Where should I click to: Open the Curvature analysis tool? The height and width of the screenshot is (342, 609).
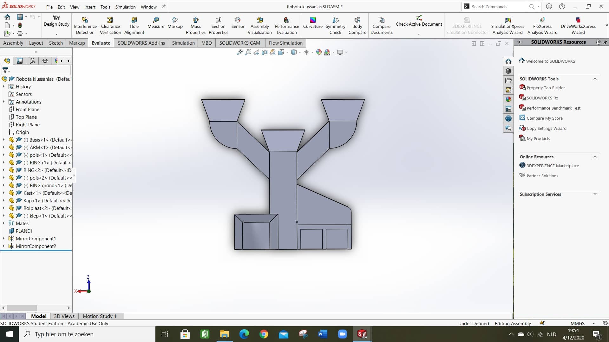point(312,23)
